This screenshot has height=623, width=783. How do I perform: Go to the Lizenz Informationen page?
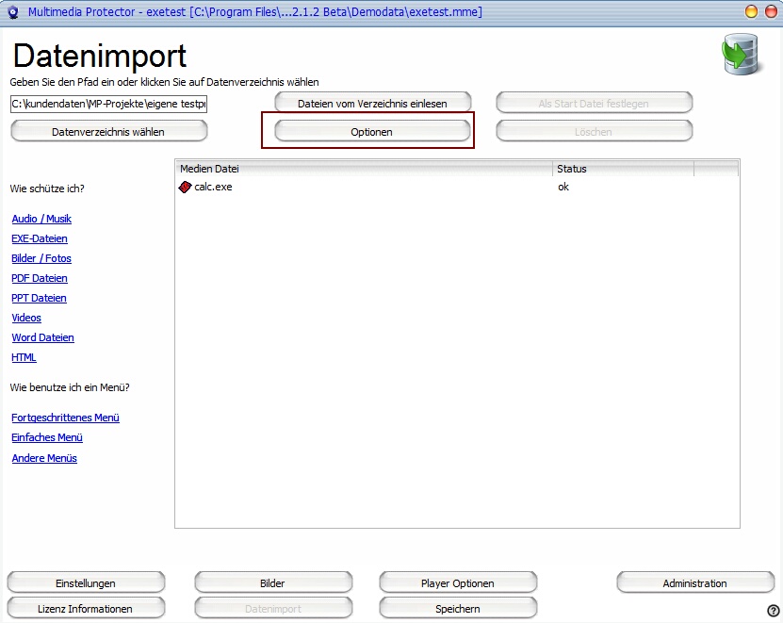[x=86, y=609]
